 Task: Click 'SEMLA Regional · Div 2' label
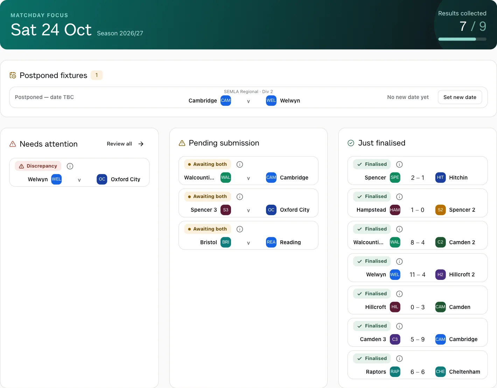pyautogui.click(x=248, y=92)
